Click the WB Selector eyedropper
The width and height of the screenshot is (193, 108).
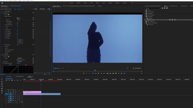17,23
